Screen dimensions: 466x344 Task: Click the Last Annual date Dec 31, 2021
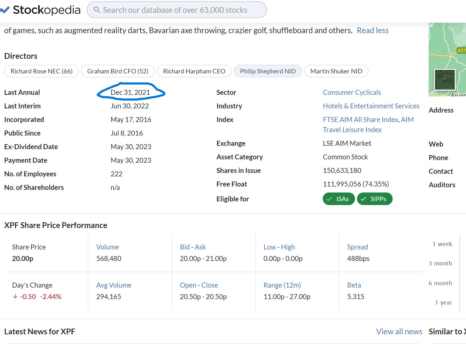click(130, 92)
